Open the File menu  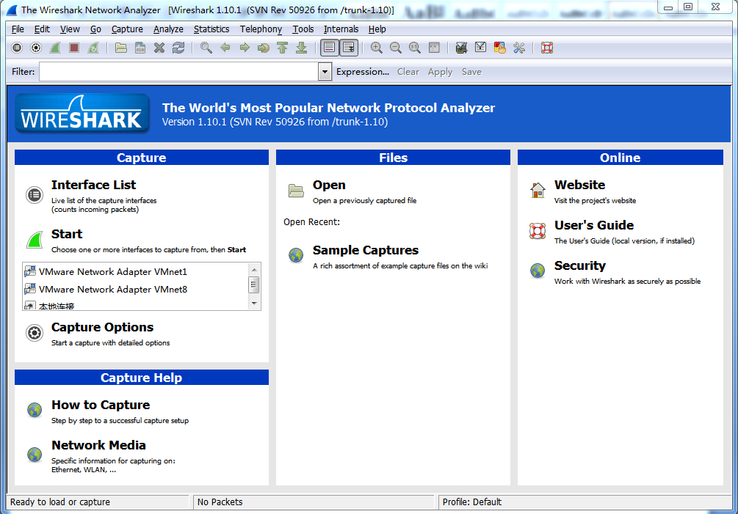pos(18,29)
